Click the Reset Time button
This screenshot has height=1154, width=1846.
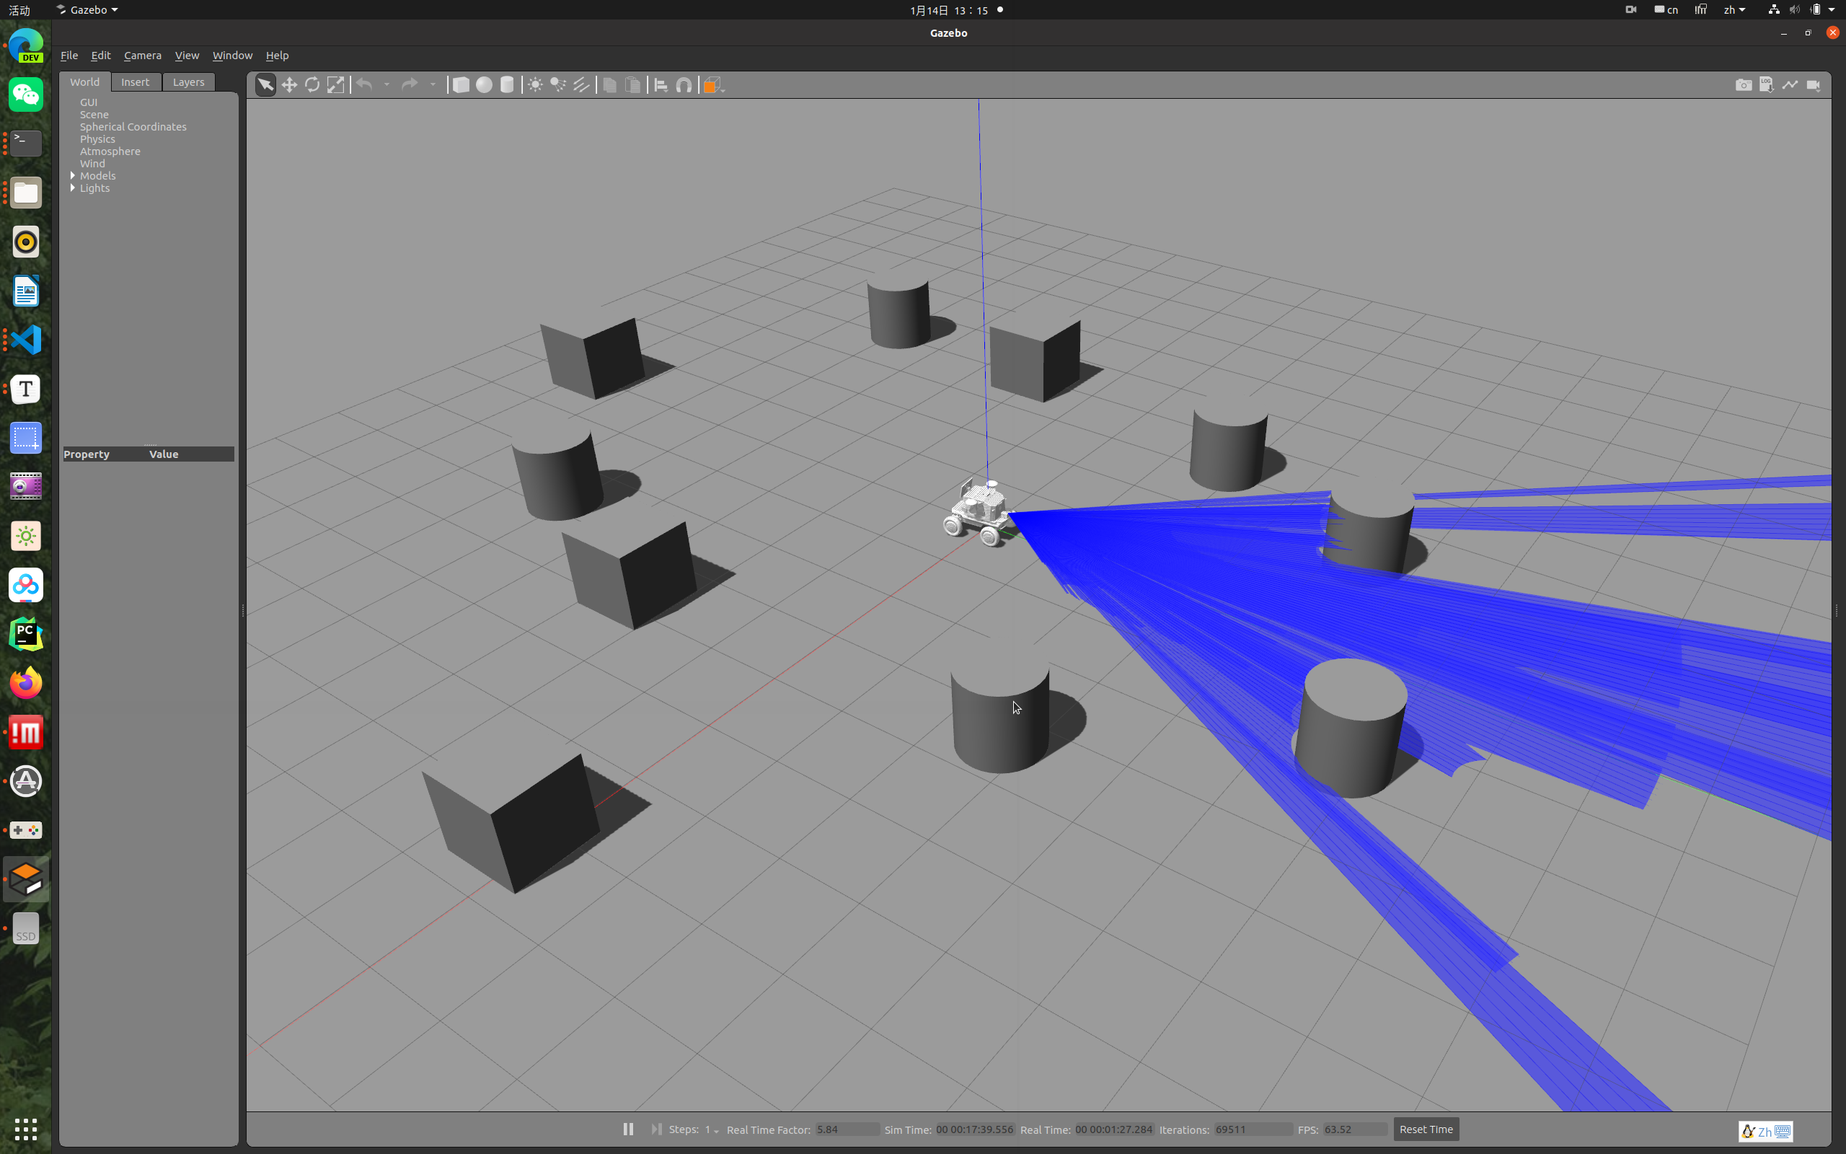1426,1129
